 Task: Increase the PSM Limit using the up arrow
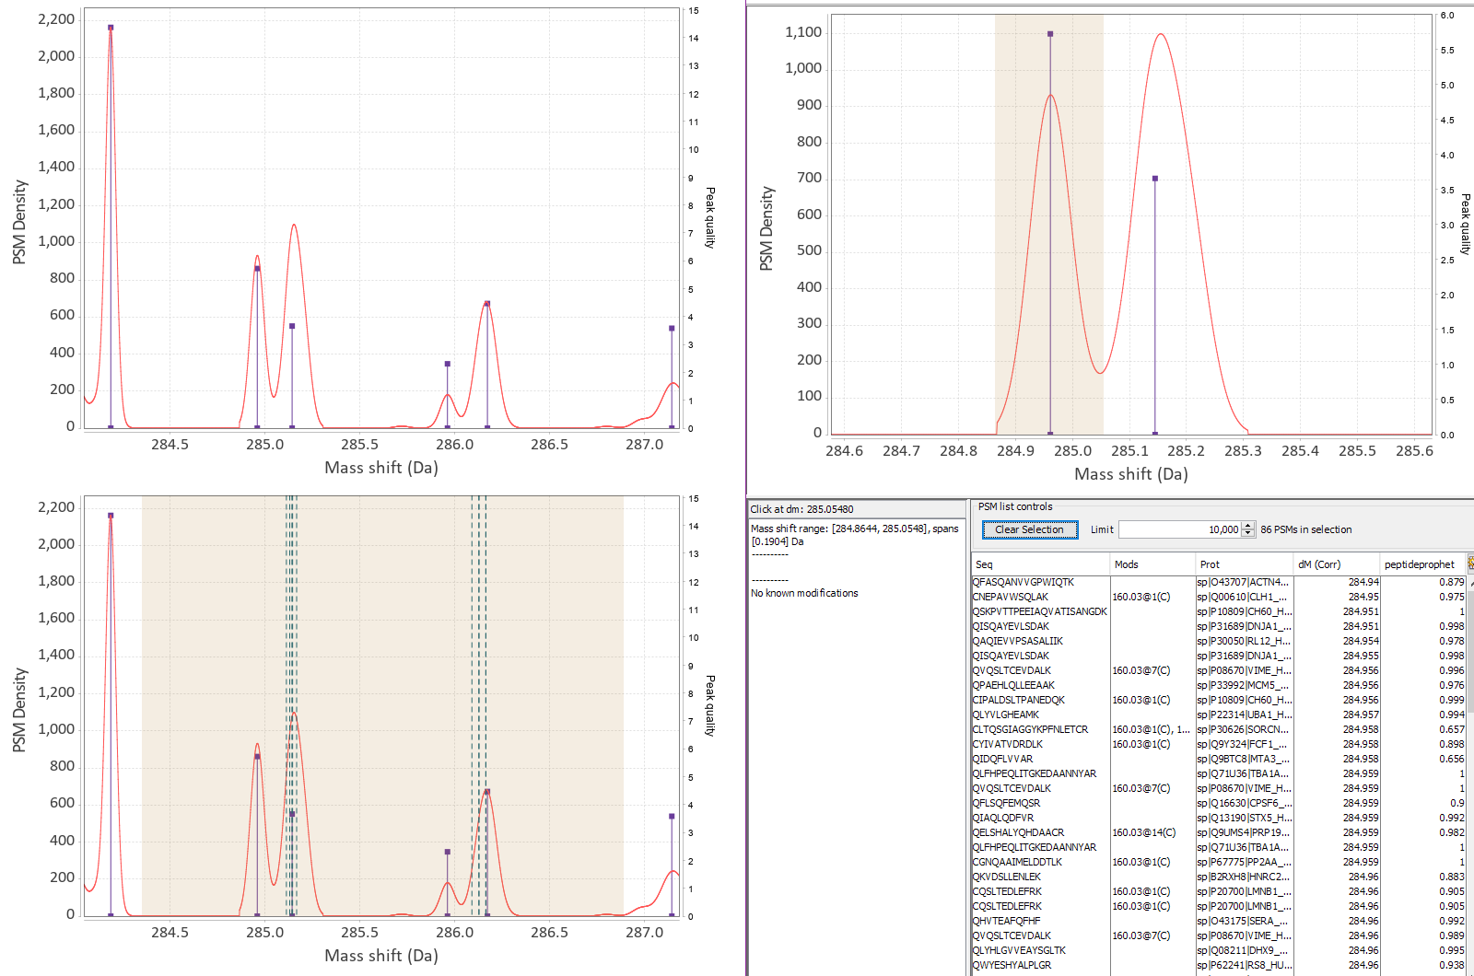1247,525
